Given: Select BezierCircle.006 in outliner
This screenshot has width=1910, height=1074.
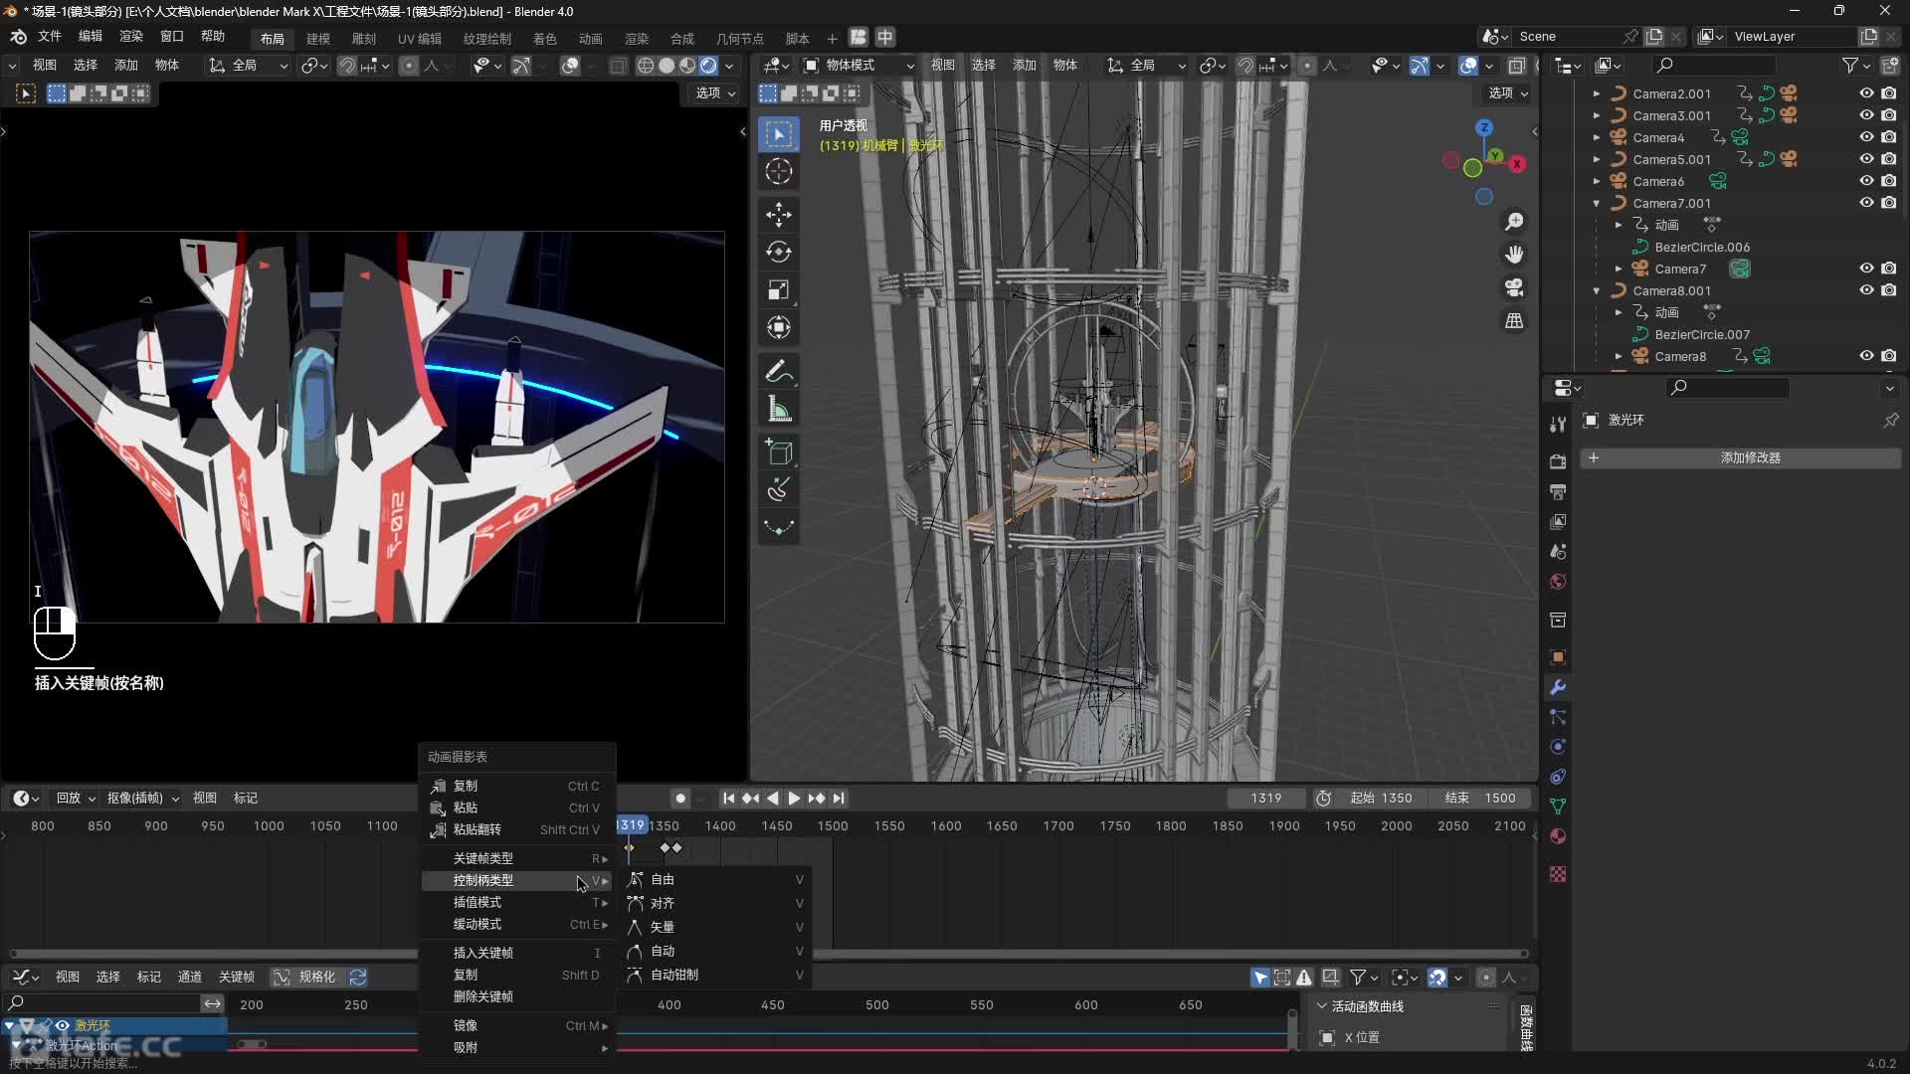Looking at the screenshot, I should 1702,247.
